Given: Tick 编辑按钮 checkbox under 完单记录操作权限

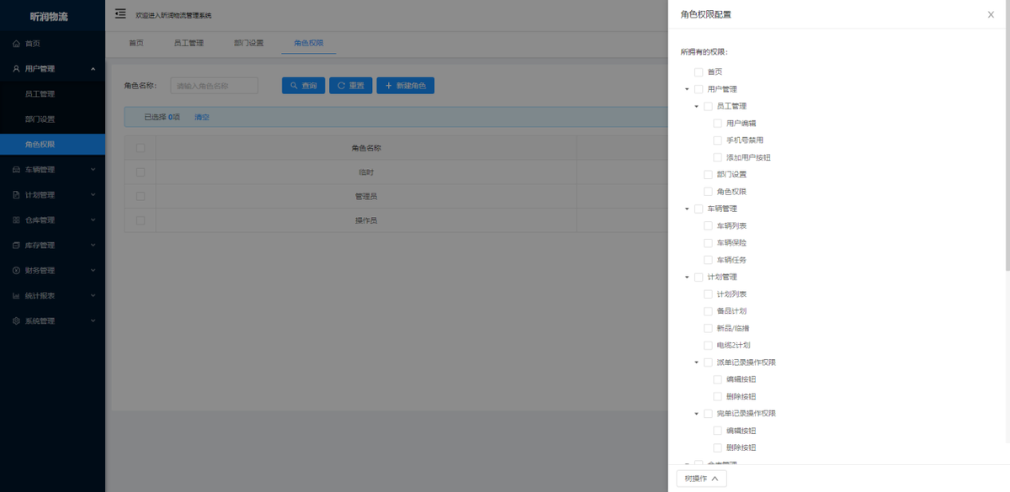Looking at the screenshot, I should point(717,431).
